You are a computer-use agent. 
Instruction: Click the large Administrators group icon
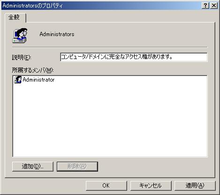tap(20, 36)
